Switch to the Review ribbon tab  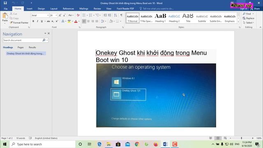click(x=97, y=9)
